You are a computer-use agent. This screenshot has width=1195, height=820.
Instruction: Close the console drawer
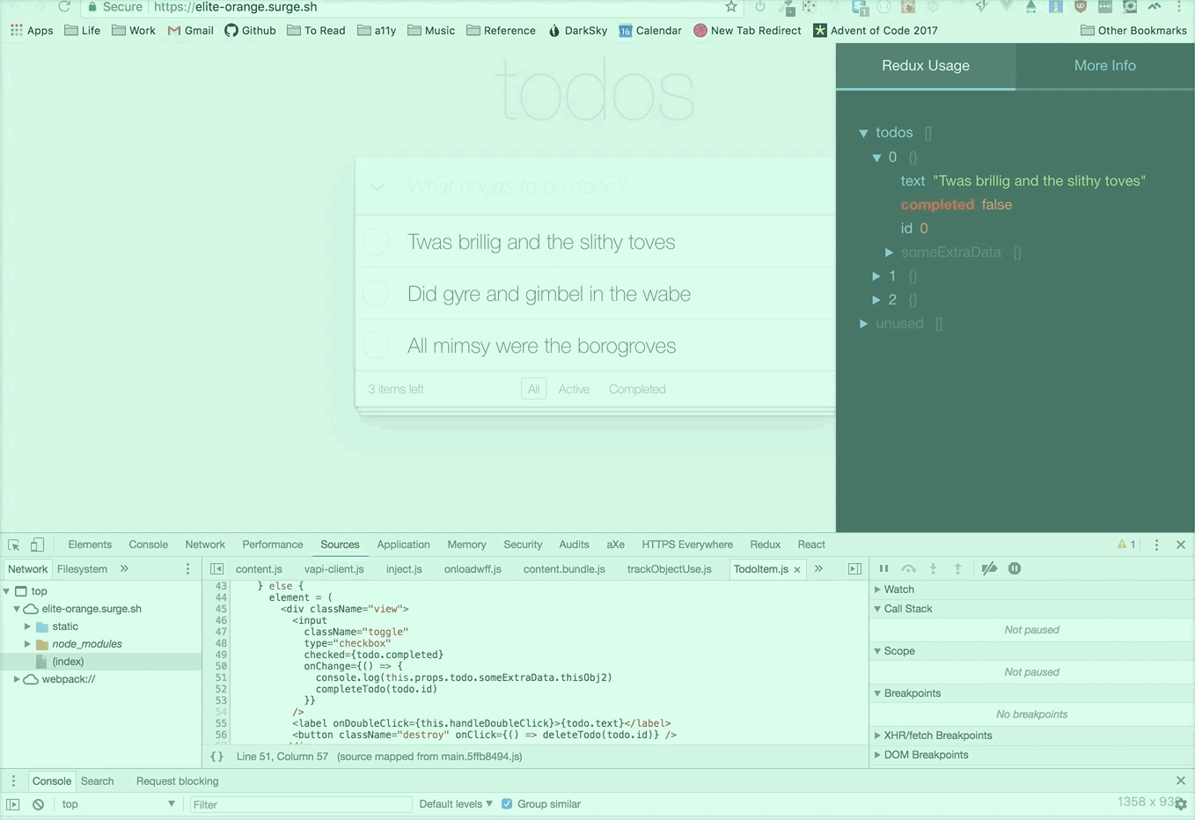click(1181, 780)
